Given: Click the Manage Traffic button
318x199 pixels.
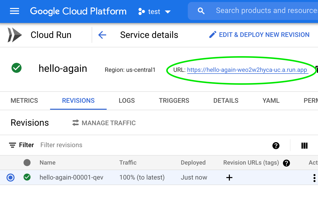Looking at the screenshot, I should point(104,123).
